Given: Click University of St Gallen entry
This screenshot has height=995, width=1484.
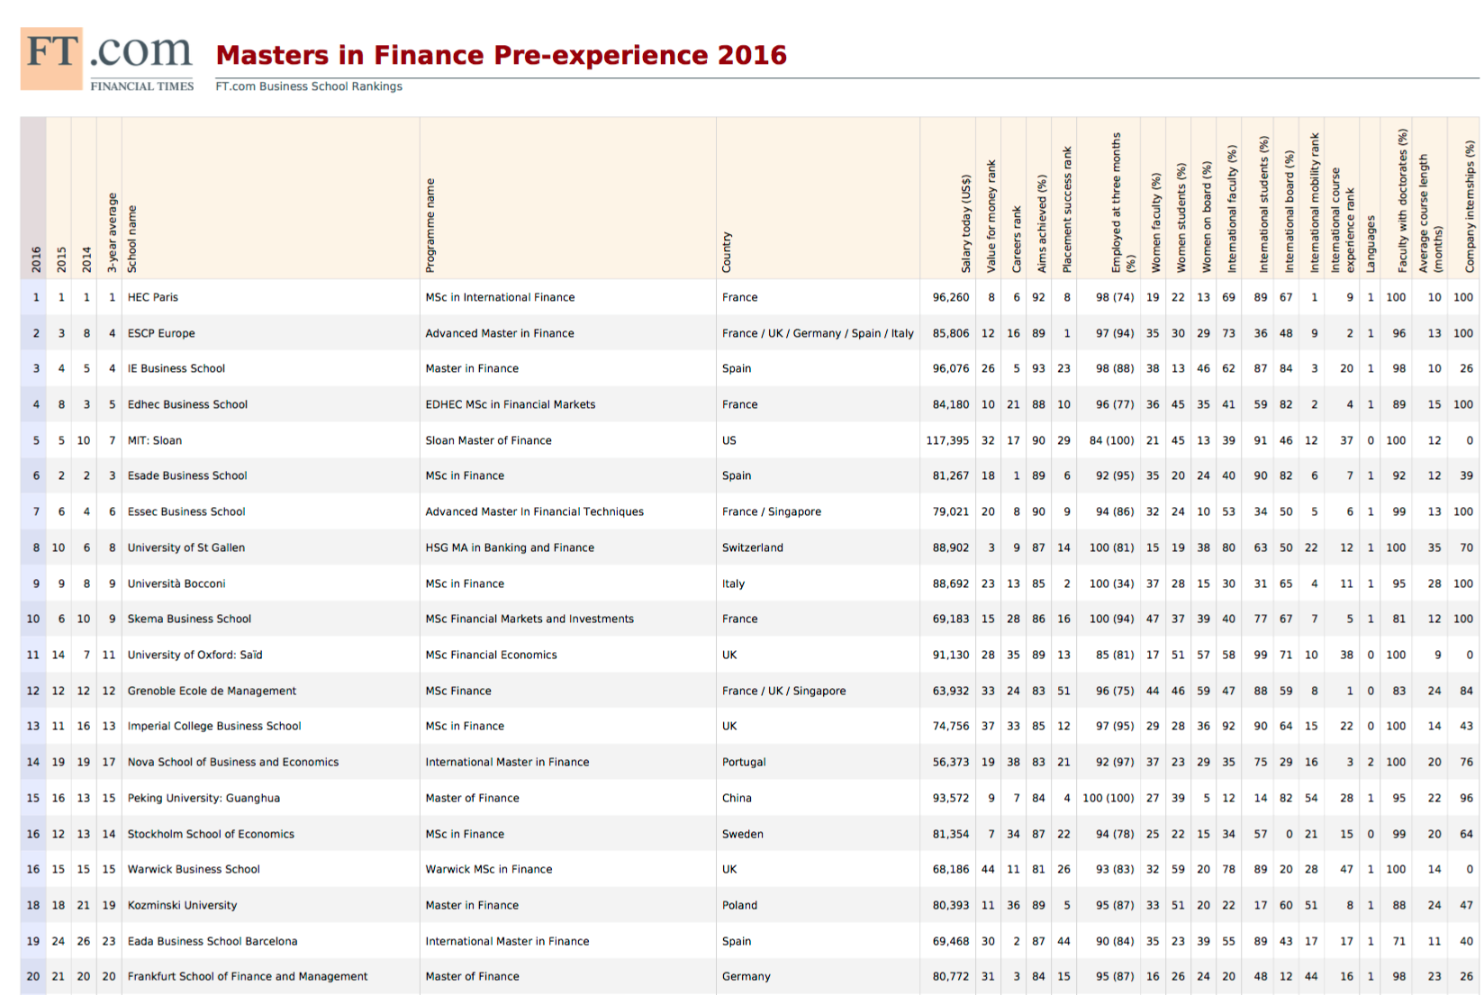Looking at the screenshot, I should click(x=186, y=547).
